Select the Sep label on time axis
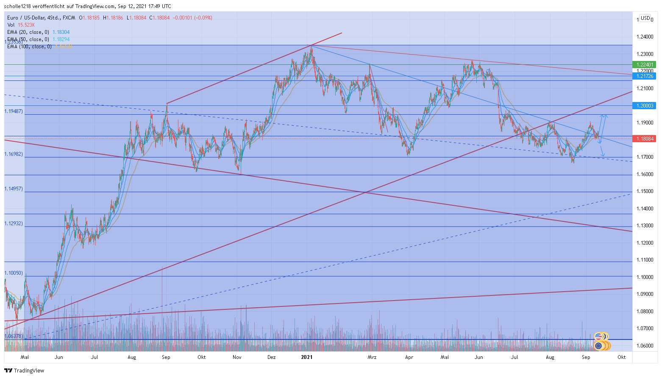 tap(166, 357)
